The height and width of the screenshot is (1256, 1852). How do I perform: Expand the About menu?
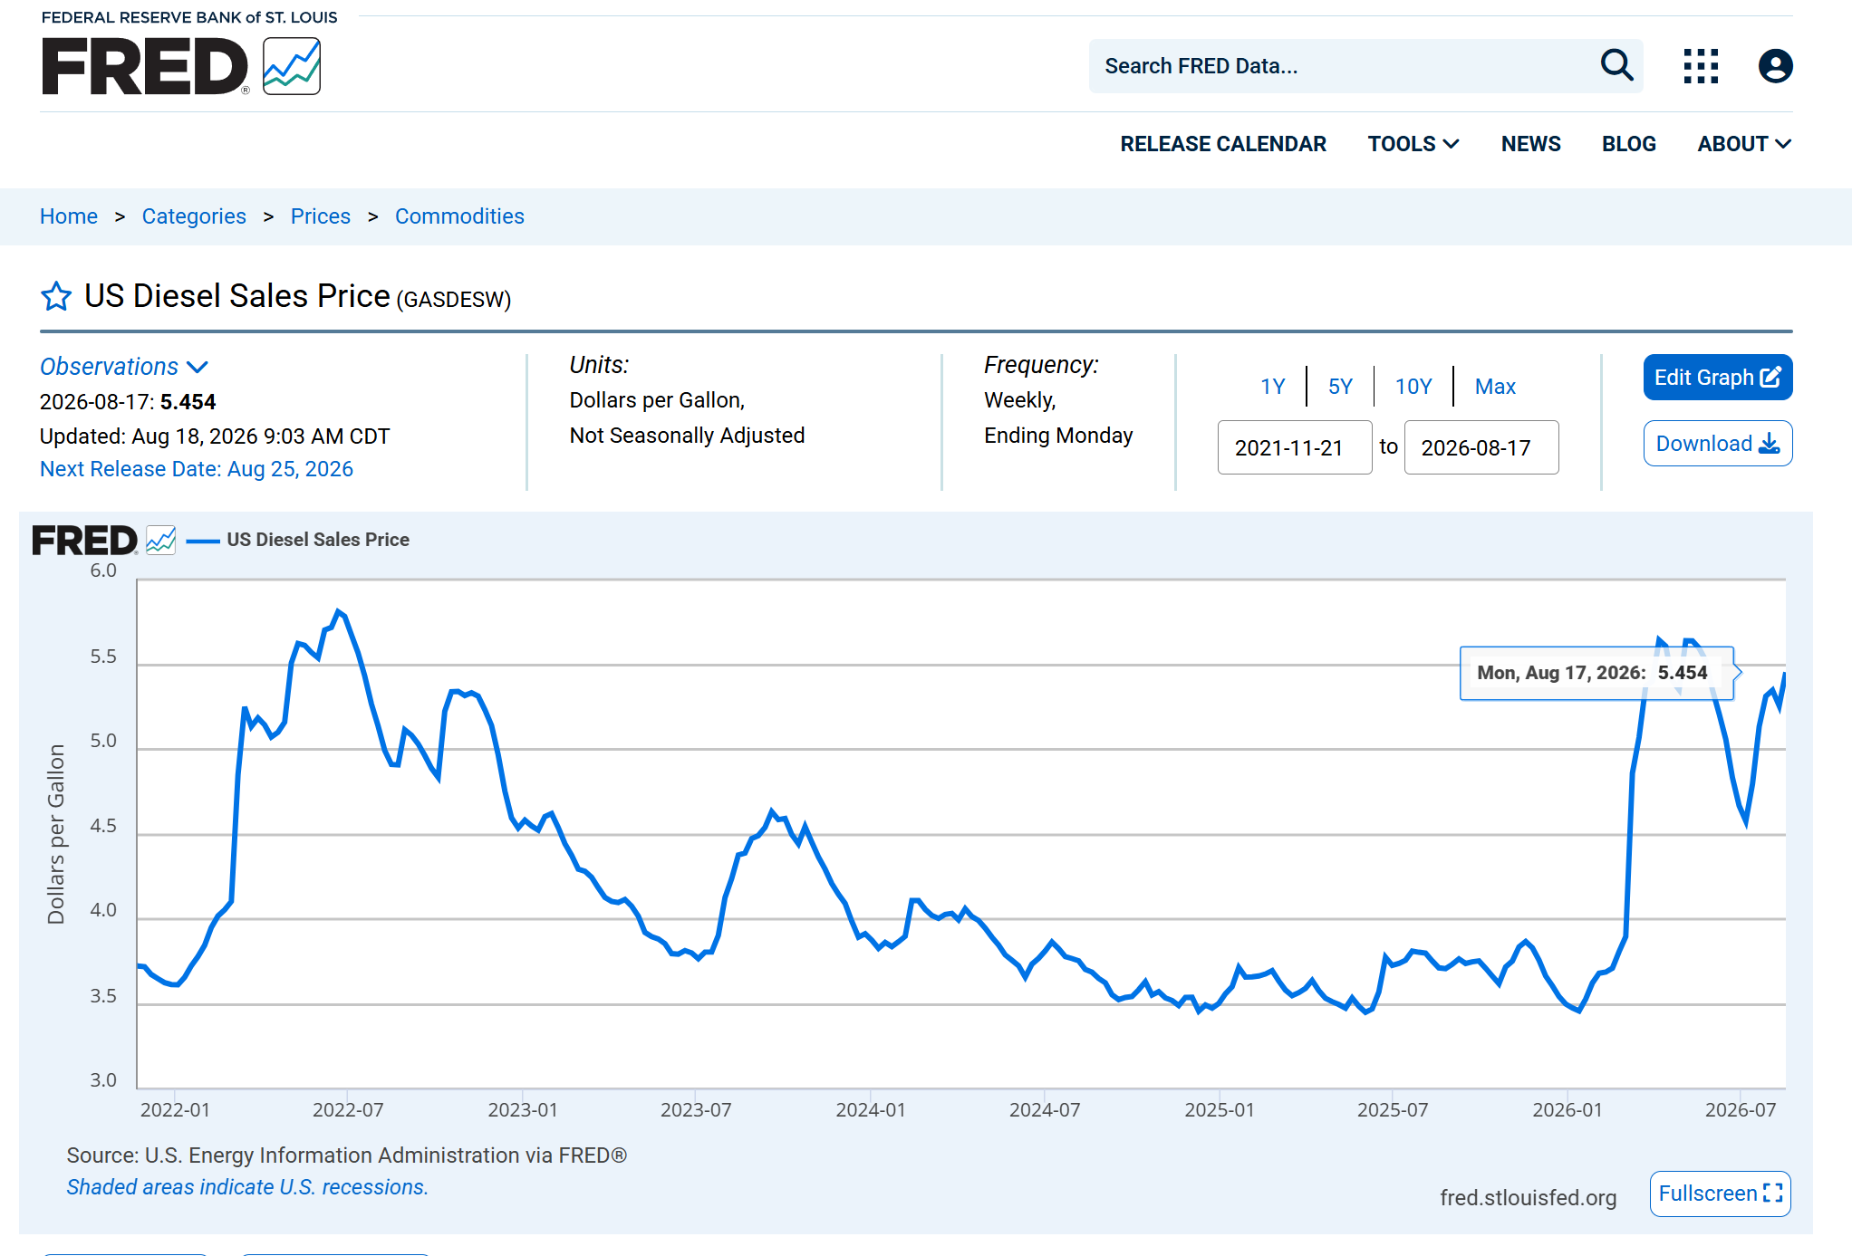(x=1743, y=144)
